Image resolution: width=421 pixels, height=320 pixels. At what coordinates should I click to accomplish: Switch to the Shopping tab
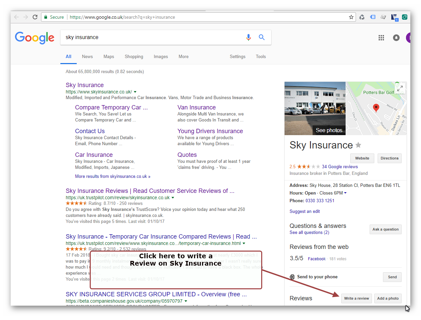click(134, 57)
